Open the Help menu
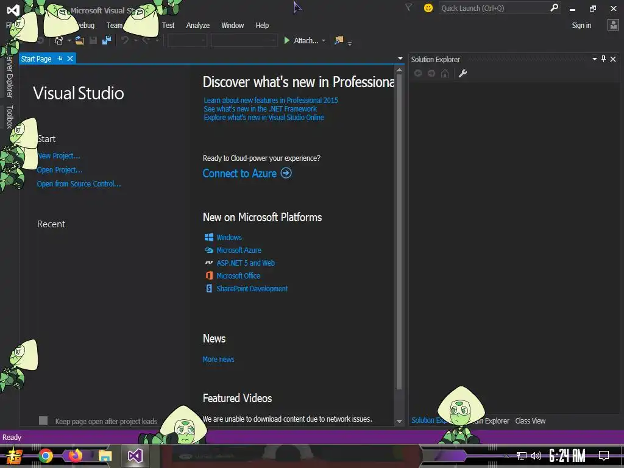The image size is (624, 468). pyautogui.click(x=262, y=25)
